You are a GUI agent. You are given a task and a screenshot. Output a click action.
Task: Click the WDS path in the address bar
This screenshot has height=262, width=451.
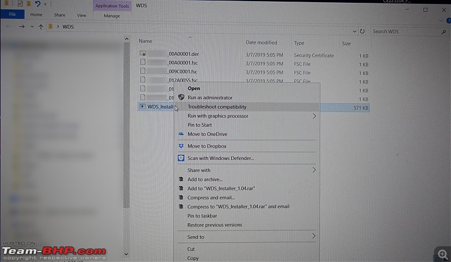click(x=68, y=26)
